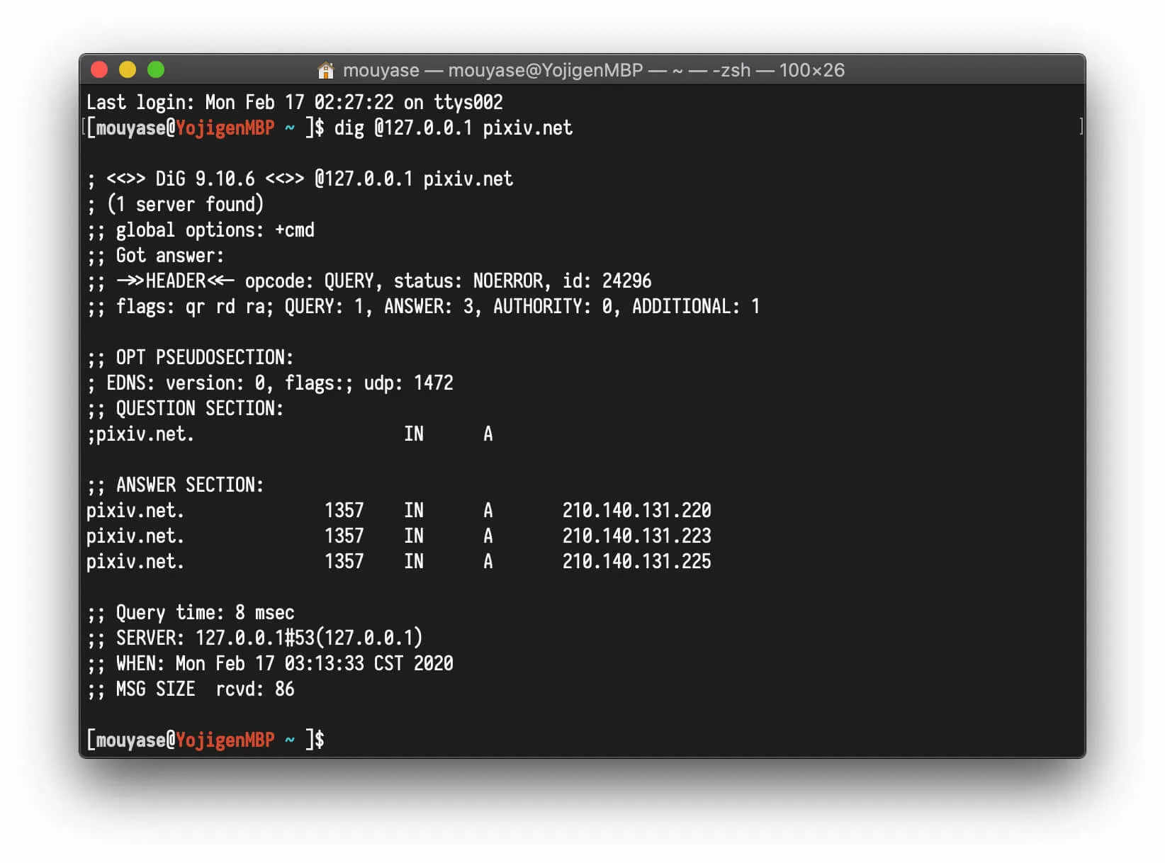Click the home folder icon in title bar
This screenshot has height=863, width=1165.
click(325, 70)
